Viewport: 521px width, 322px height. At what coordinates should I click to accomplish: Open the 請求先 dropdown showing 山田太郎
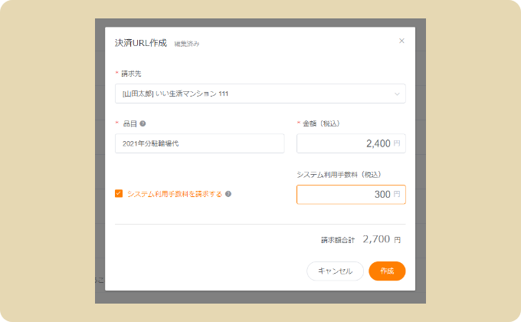pyautogui.click(x=260, y=94)
